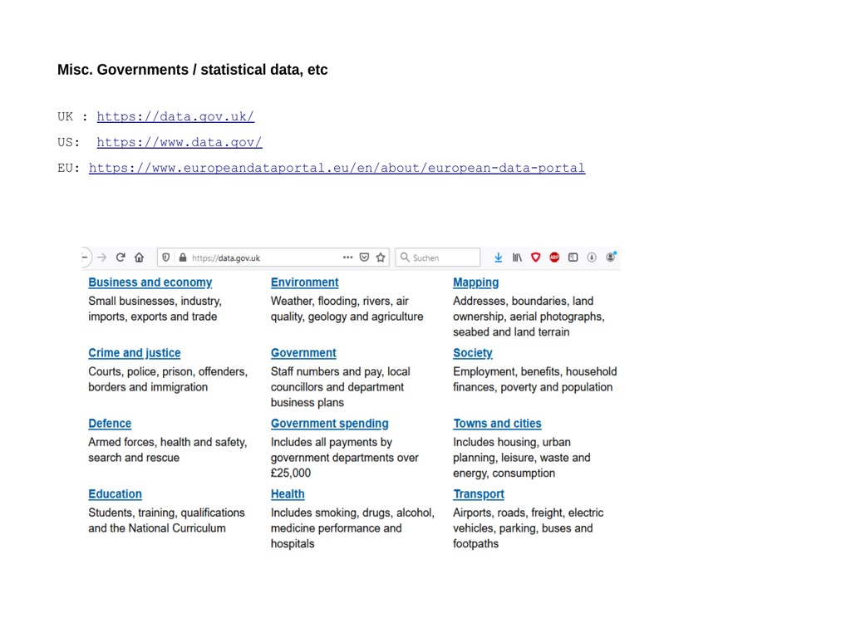Open the Business and economy category
This screenshot has width=851, height=638.
150,282
